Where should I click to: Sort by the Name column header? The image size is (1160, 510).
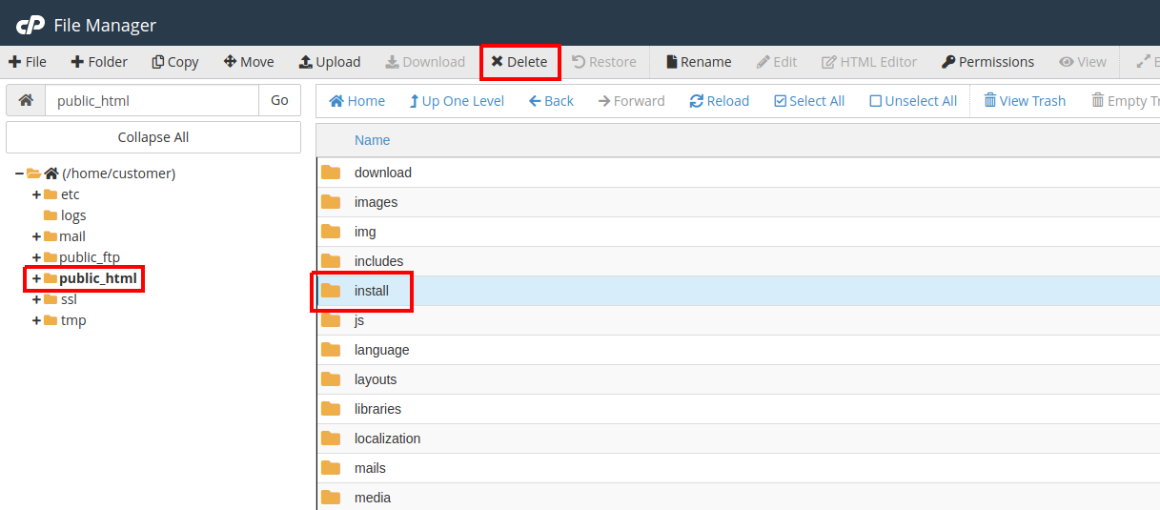372,140
